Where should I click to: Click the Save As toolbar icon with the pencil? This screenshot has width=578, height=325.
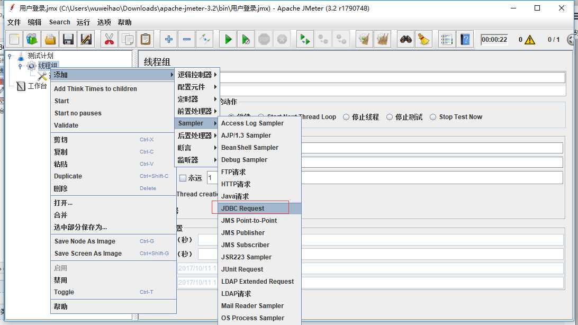point(86,39)
